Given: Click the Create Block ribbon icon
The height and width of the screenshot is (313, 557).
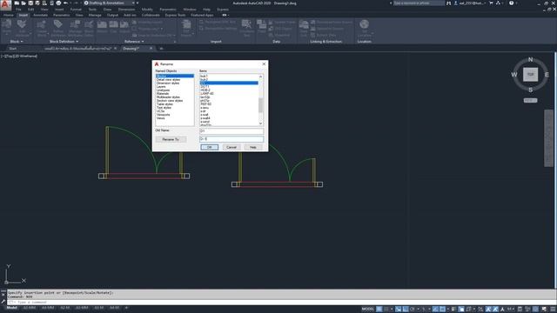Looking at the screenshot, I should [42, 24].
